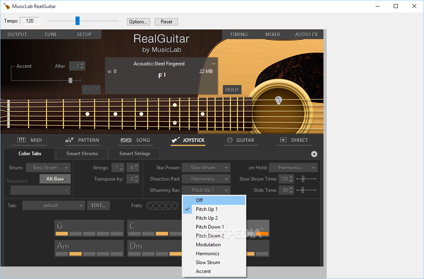This screenshot has height=279, width=424.
Task: Choose Pitch Down 1 option
Action: (214, 227)
